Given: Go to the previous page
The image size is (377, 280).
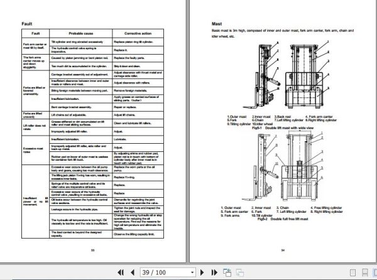Looking at the screenshot, I should (x=133, y=272).
